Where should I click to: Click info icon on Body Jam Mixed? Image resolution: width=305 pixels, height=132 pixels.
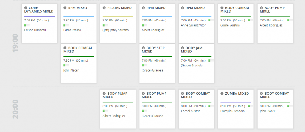tap(183, 48)
